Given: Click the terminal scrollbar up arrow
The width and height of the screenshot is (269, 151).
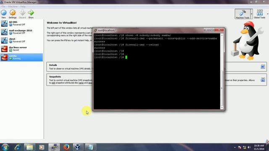Looking at the screenshot, I should click(x=222, y=35).
